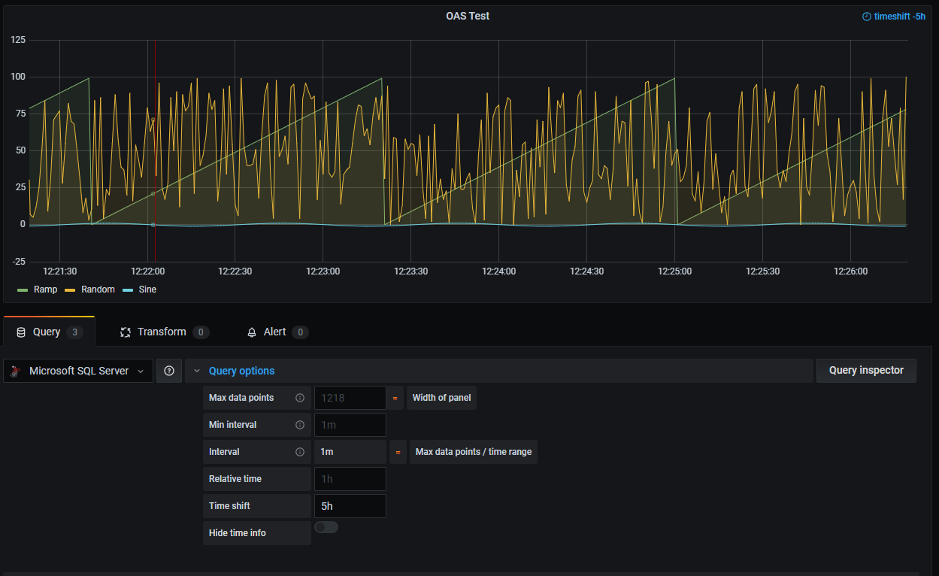Click the Interval info icon
This screenshot has height=576, width=939.
pos(300,451)
